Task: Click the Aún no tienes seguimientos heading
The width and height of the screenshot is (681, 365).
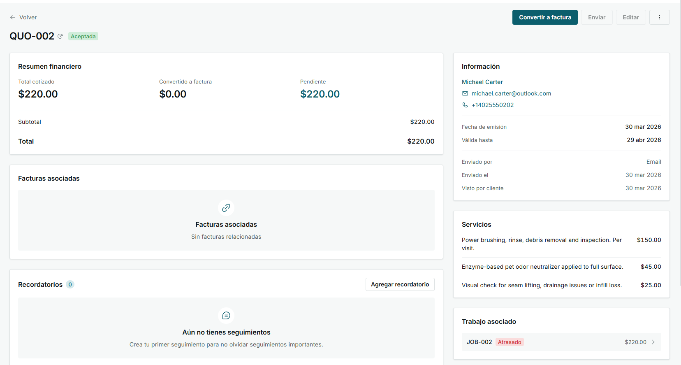Action: [226, 332]
